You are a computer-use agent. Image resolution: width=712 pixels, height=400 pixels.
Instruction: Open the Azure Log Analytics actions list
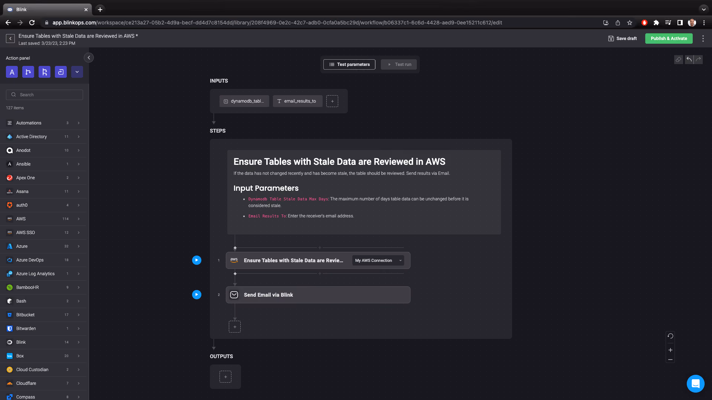point(43,274)
